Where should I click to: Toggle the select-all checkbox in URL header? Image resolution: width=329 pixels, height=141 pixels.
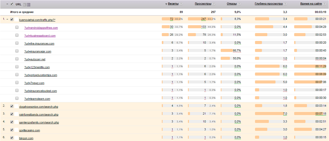pos(12,4)
